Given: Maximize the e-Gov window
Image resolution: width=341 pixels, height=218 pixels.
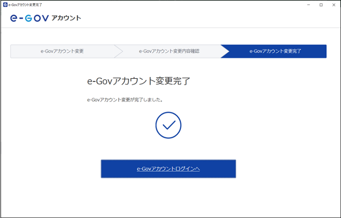Looking at the screenshot, I should [x=321, y=5].
